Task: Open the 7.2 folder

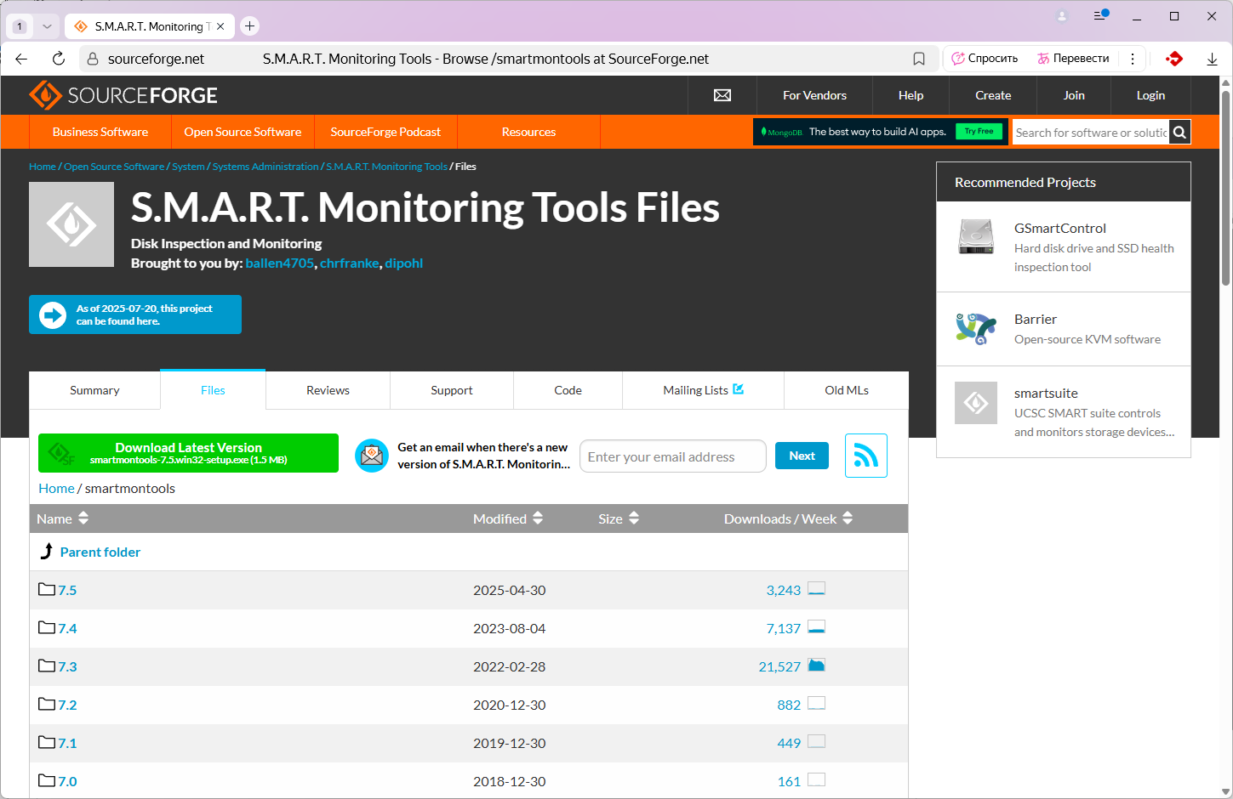Action: 67,705
